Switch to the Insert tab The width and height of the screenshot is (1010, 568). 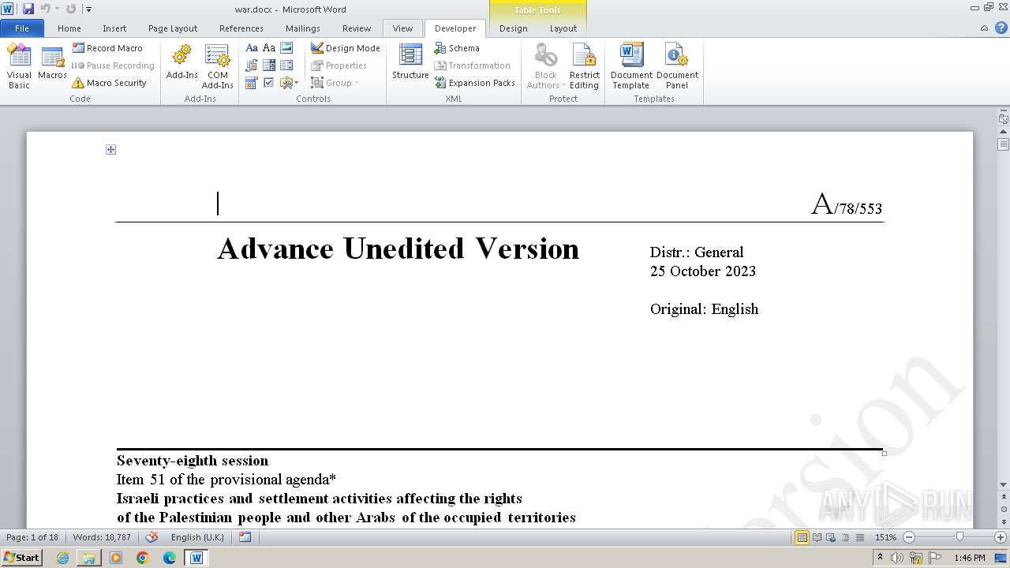coord(114,28)
